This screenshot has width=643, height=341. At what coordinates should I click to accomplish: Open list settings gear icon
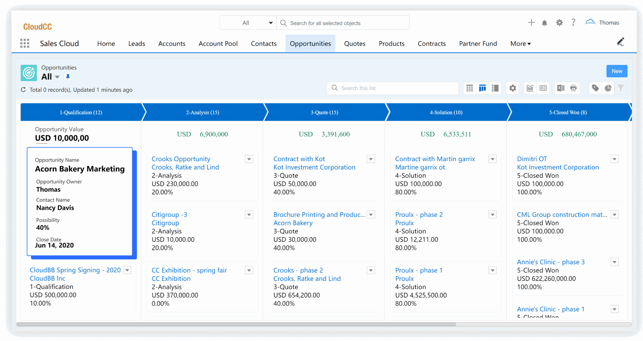click(513, 88)
